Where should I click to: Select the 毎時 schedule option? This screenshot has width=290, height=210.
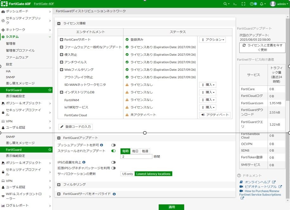125,151
